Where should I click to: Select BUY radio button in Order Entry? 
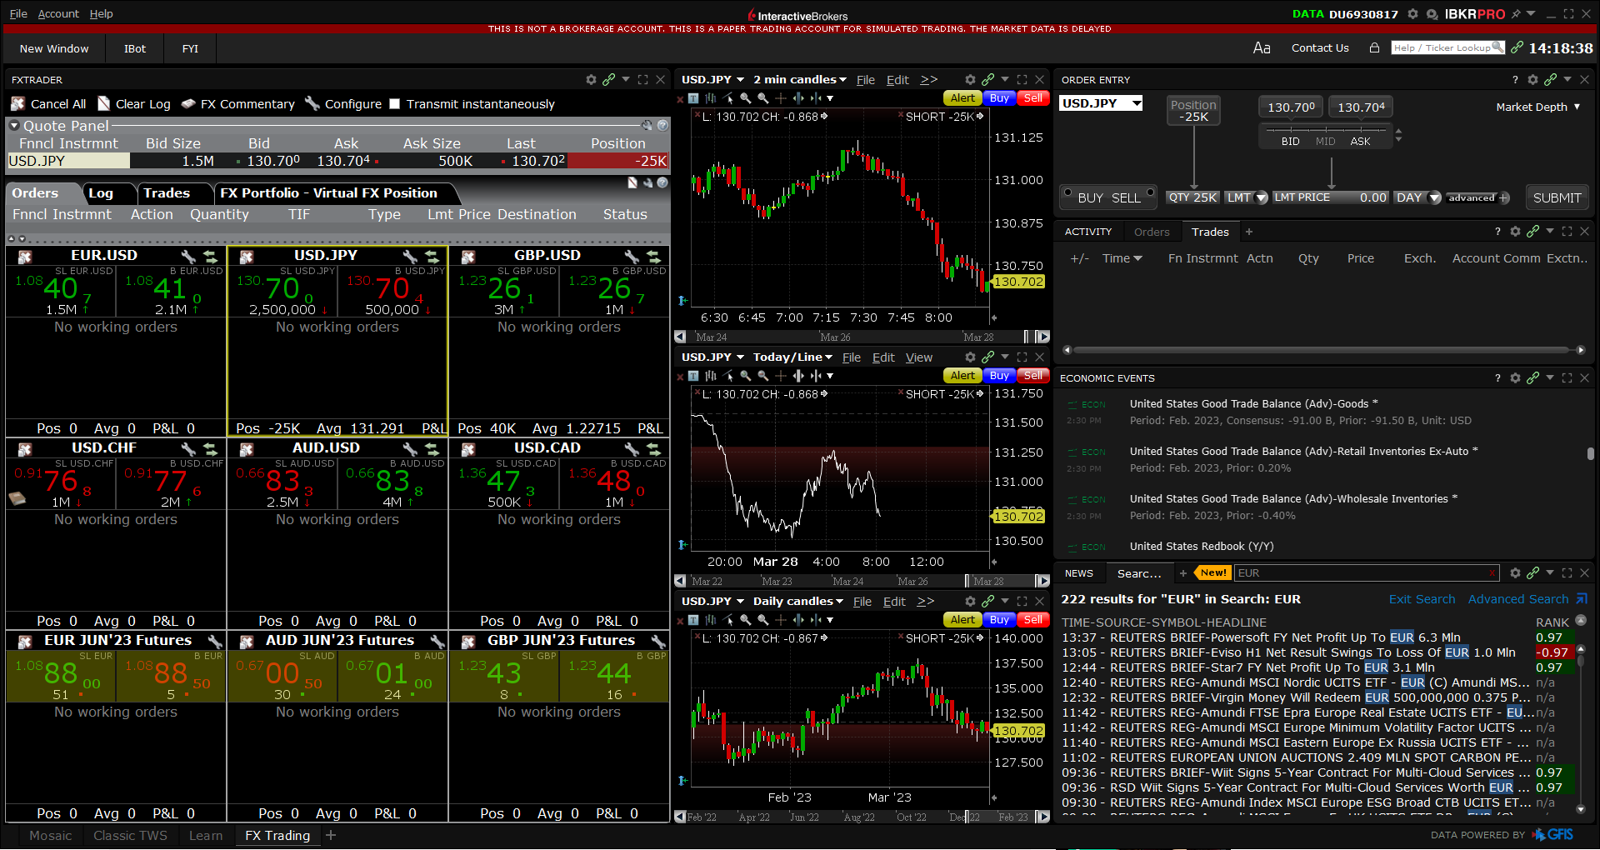(1067, 193)
